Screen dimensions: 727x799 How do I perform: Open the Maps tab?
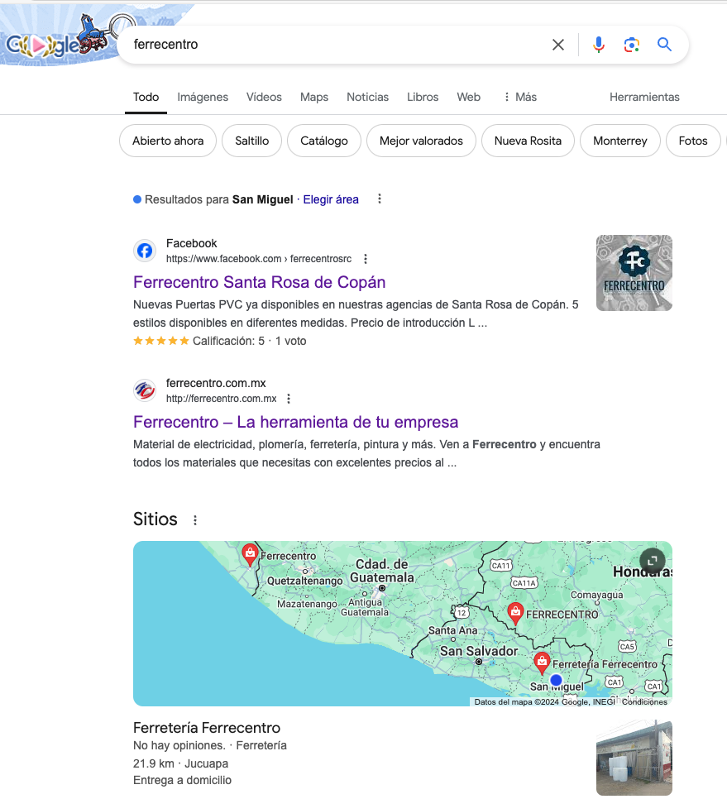point(313,97)
